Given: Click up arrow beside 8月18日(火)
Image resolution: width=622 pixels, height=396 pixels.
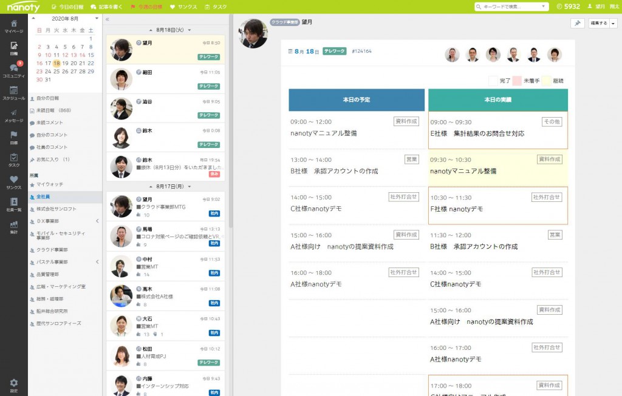Looking at the screenshot, I should [151, 30].
